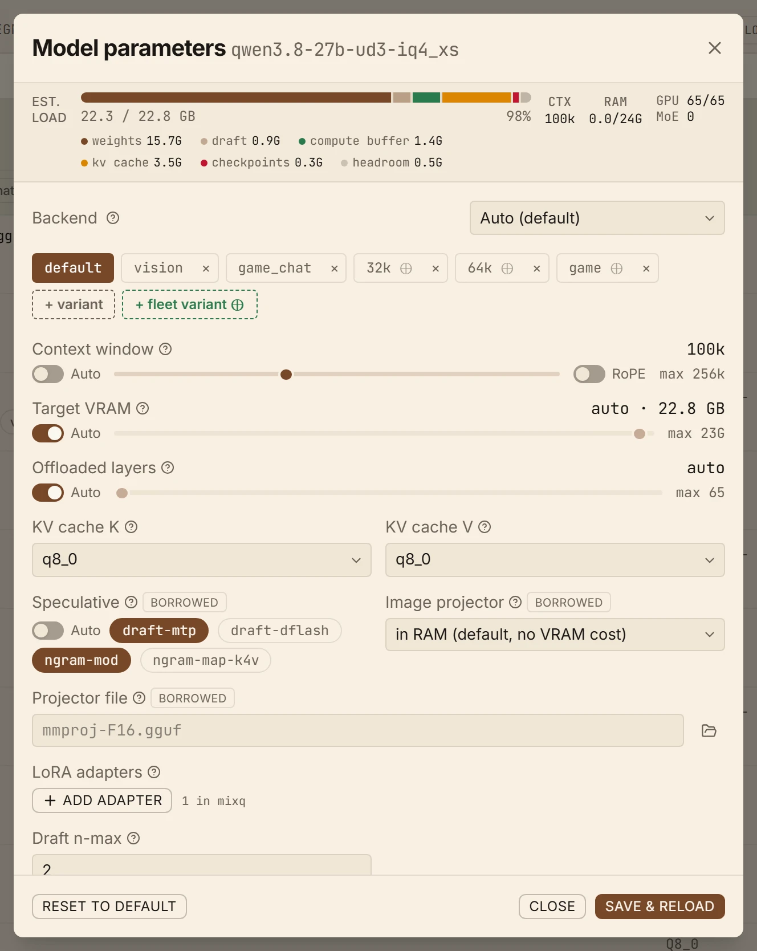Viewport: 757px width, 951px height.
Task: Deselect the draft-mtp speculative option
Action: pyautogui.click(x=159, y=631)
